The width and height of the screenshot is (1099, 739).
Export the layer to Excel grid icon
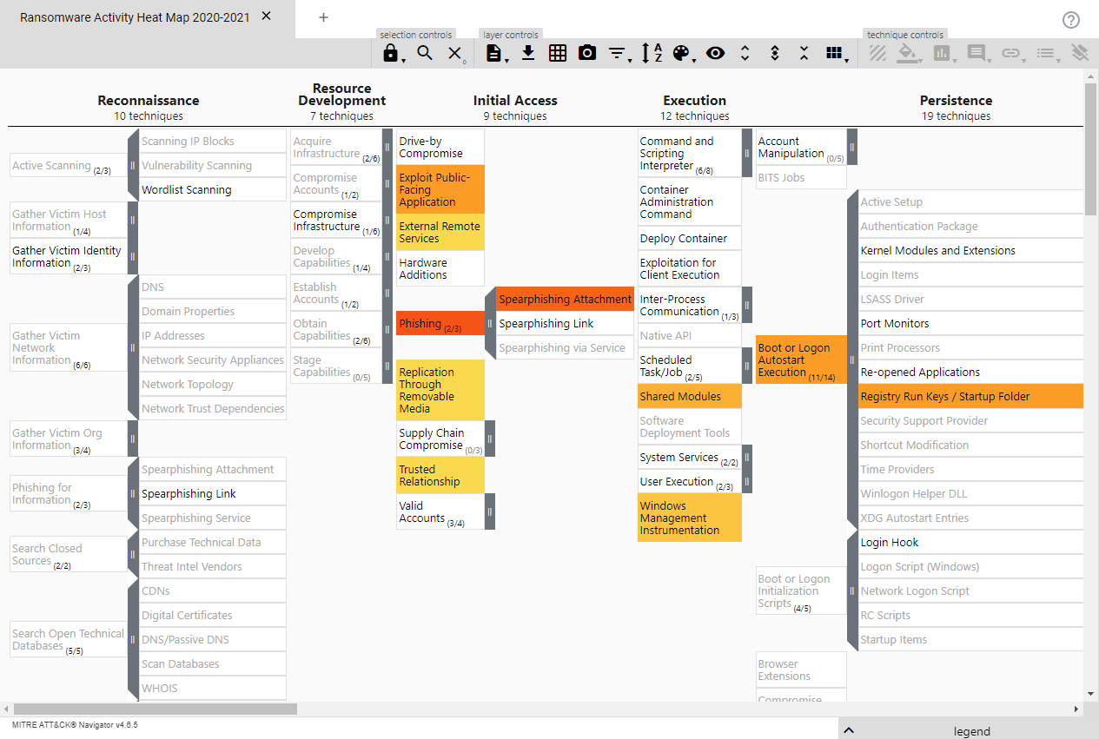[558, 53]
